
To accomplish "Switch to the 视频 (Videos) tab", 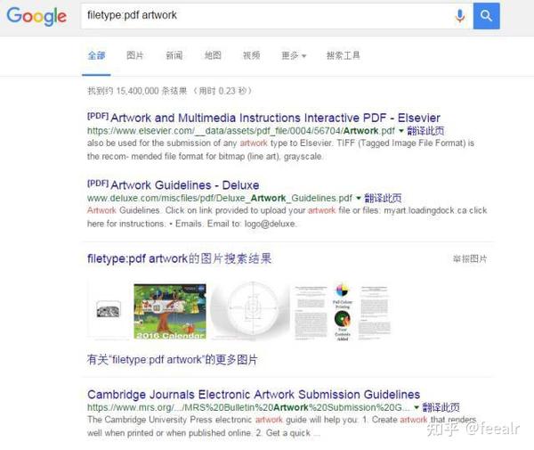I will point(252,55).
